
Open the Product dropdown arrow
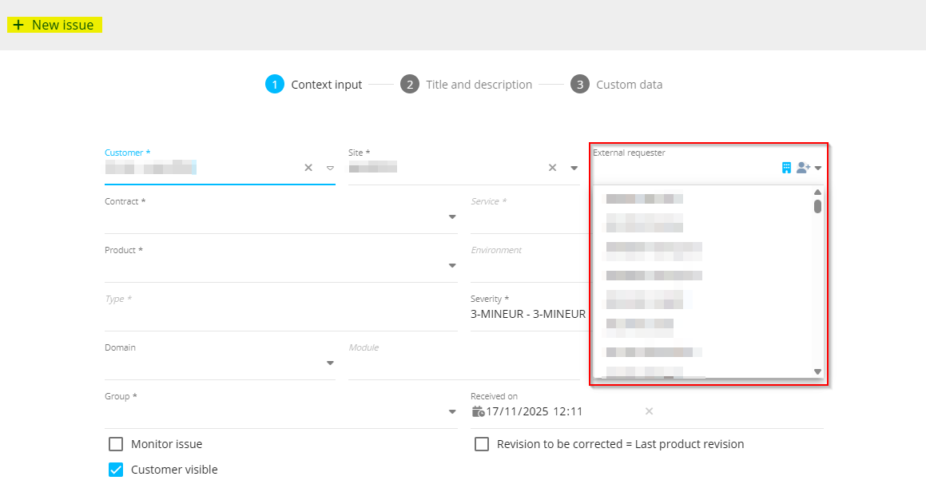pos(452,265)
